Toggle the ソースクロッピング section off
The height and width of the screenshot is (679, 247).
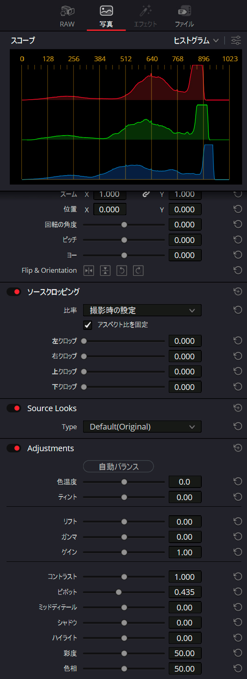coord(14,292)
